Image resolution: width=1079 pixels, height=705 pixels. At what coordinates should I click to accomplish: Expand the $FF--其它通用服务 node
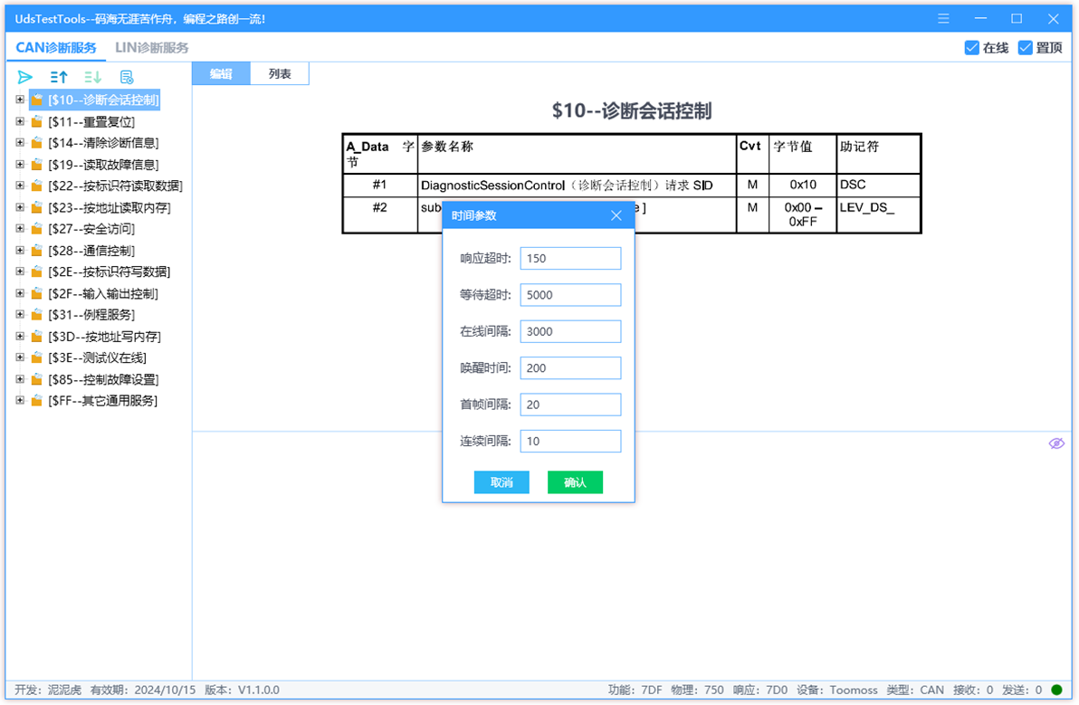click(20, 401)
